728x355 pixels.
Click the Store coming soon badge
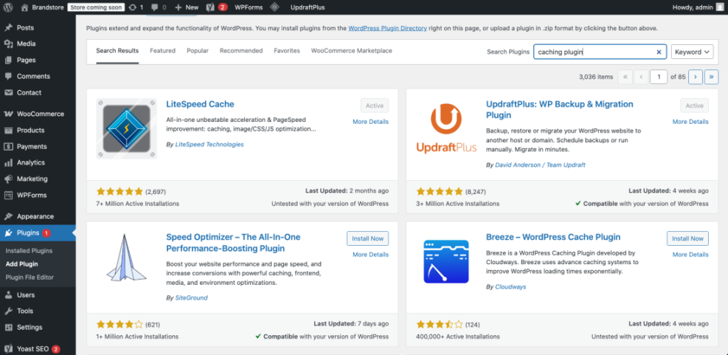point(96,7)
